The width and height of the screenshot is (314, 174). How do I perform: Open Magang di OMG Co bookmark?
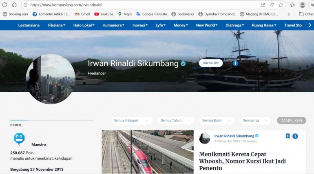pos(259,14)
